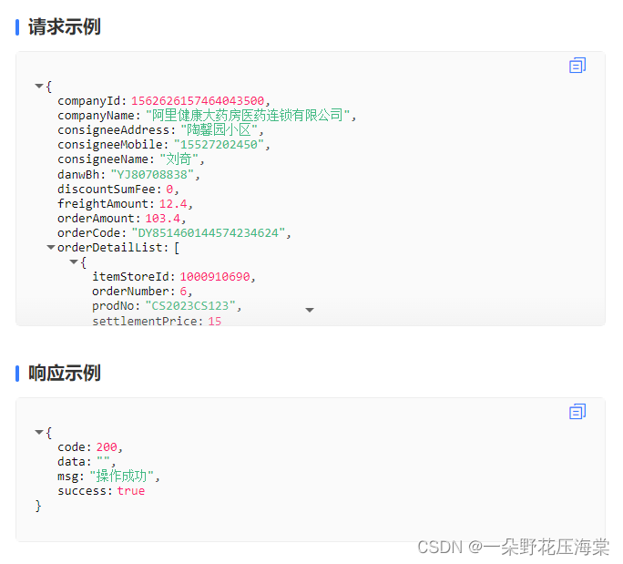The width and height of the screenshot is (623, 564).
Task: Click the success value true
Action: [x=131, y=491]
